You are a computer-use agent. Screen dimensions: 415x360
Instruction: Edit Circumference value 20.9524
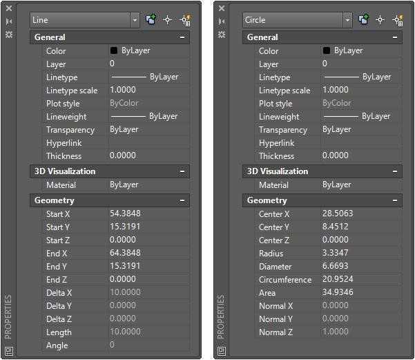click(362, 279)
